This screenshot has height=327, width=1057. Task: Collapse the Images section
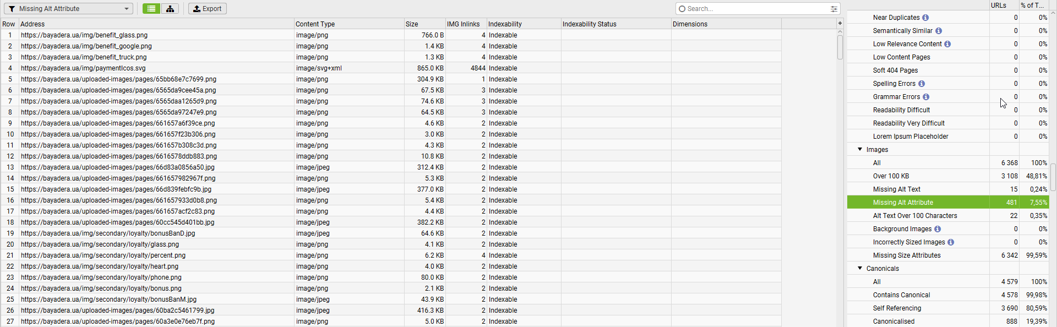[x=860, y=149]
